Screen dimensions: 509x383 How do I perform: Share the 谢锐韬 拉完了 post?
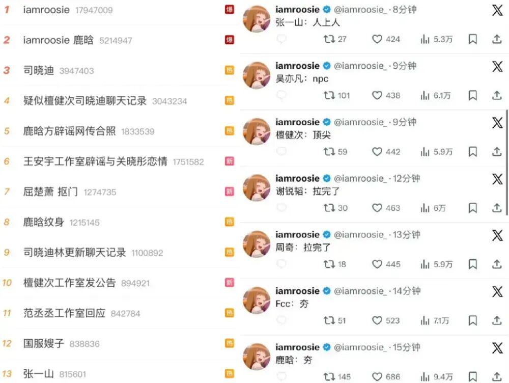pos(497,208)
